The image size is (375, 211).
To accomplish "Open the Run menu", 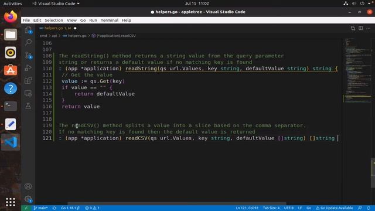I will (93, 21).
